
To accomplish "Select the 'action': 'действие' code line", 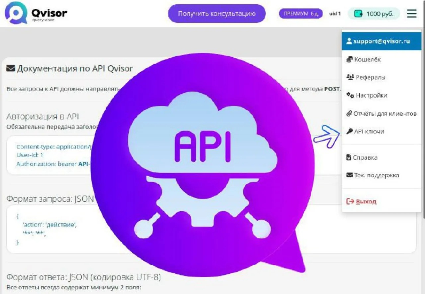I will pyautogui.click(x=49, y=225).
